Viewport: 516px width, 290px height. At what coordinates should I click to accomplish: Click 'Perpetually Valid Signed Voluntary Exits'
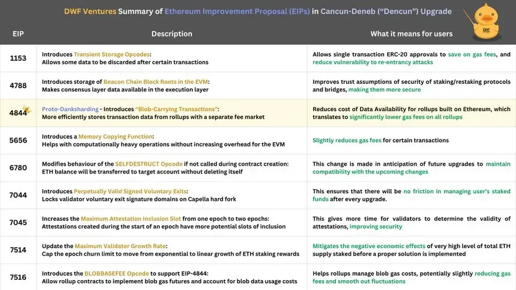click(130, 191)
